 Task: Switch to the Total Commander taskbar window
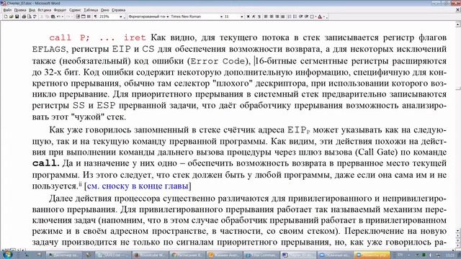click(x=261, y=255)
